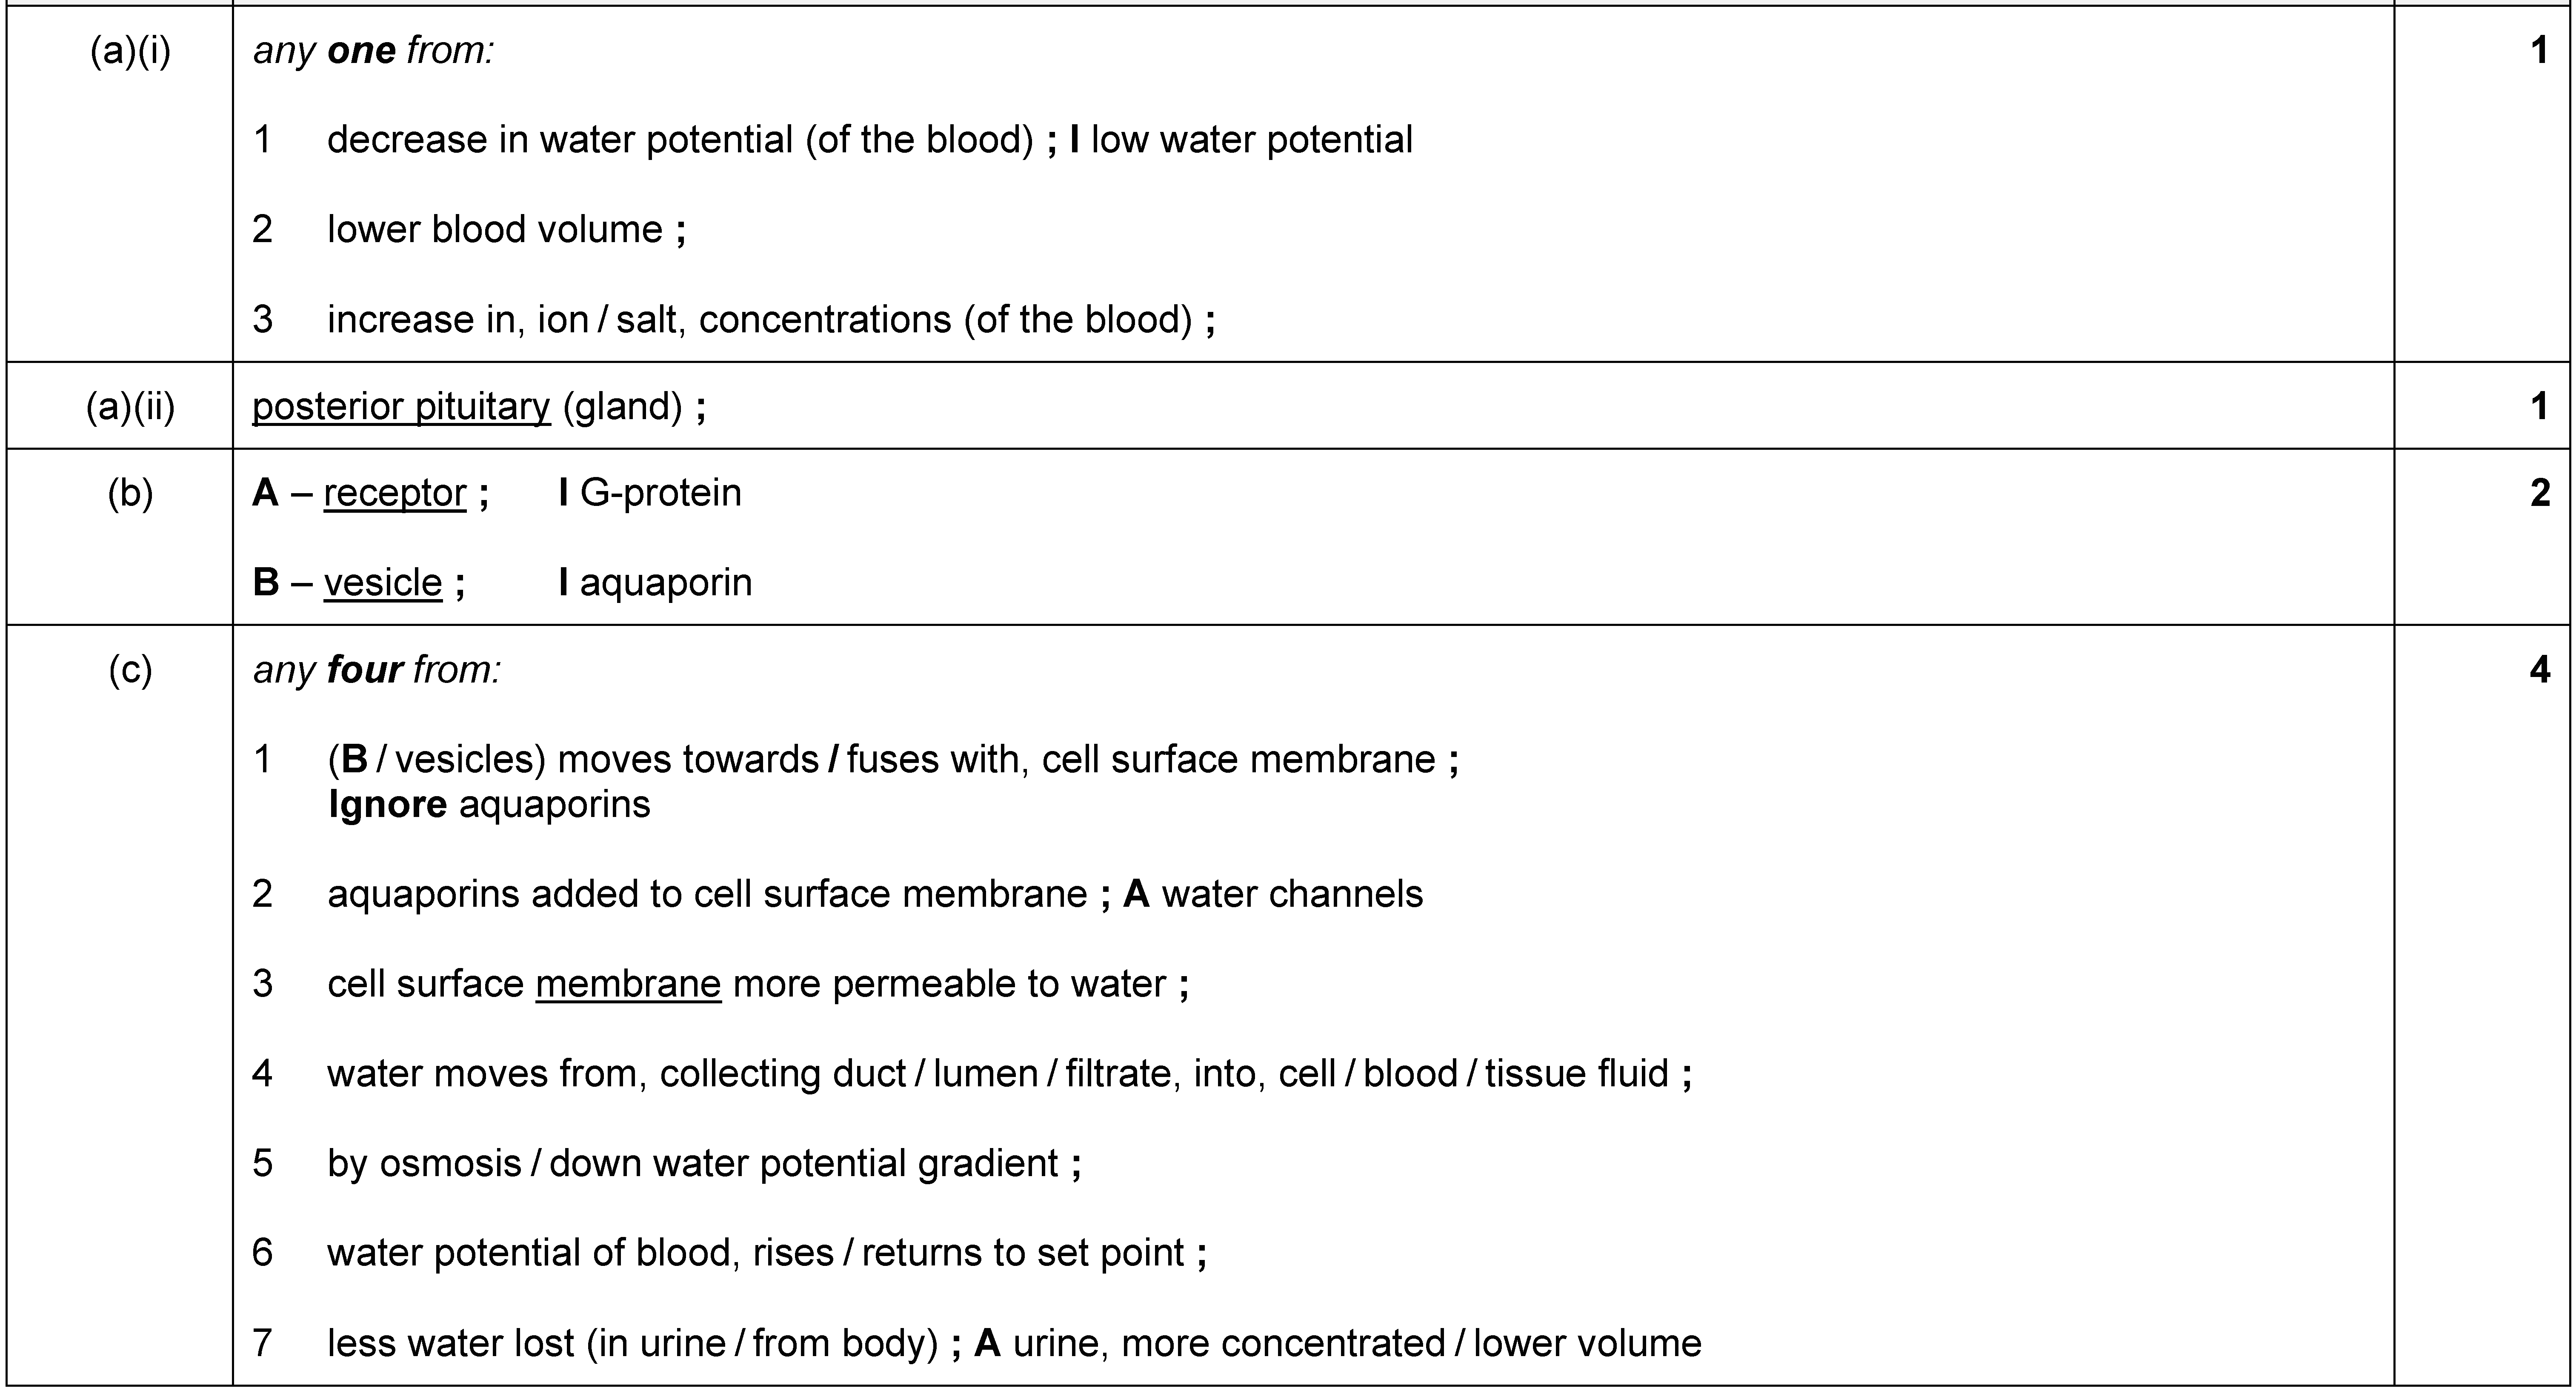Click the underlined word 'receptor'
Image resolution: width=2576 pixels, height=1391 pixels.
[x=395, y=493]
